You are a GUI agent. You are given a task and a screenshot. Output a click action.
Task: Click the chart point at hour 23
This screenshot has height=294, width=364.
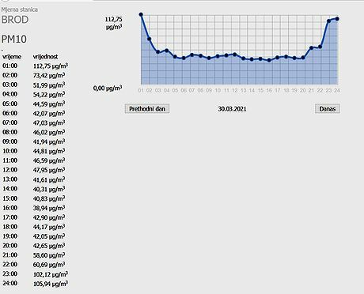(x=328, y=21)
